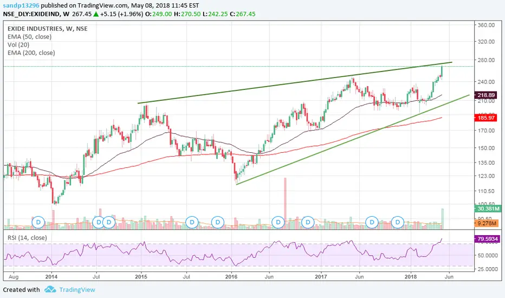Click the 2015 label on the time axis

(141, 277)
